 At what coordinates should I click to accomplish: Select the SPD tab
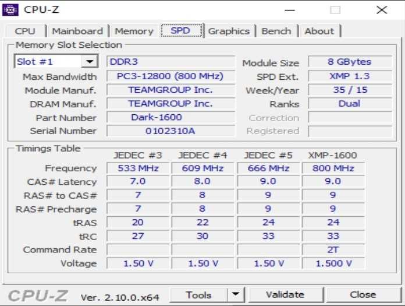(181, 30)
